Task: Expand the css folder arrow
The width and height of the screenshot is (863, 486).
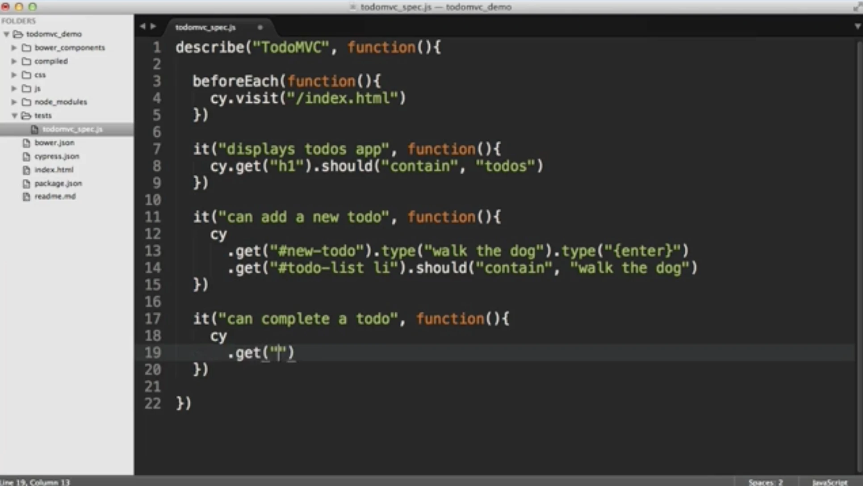Action: coord(14,75)
